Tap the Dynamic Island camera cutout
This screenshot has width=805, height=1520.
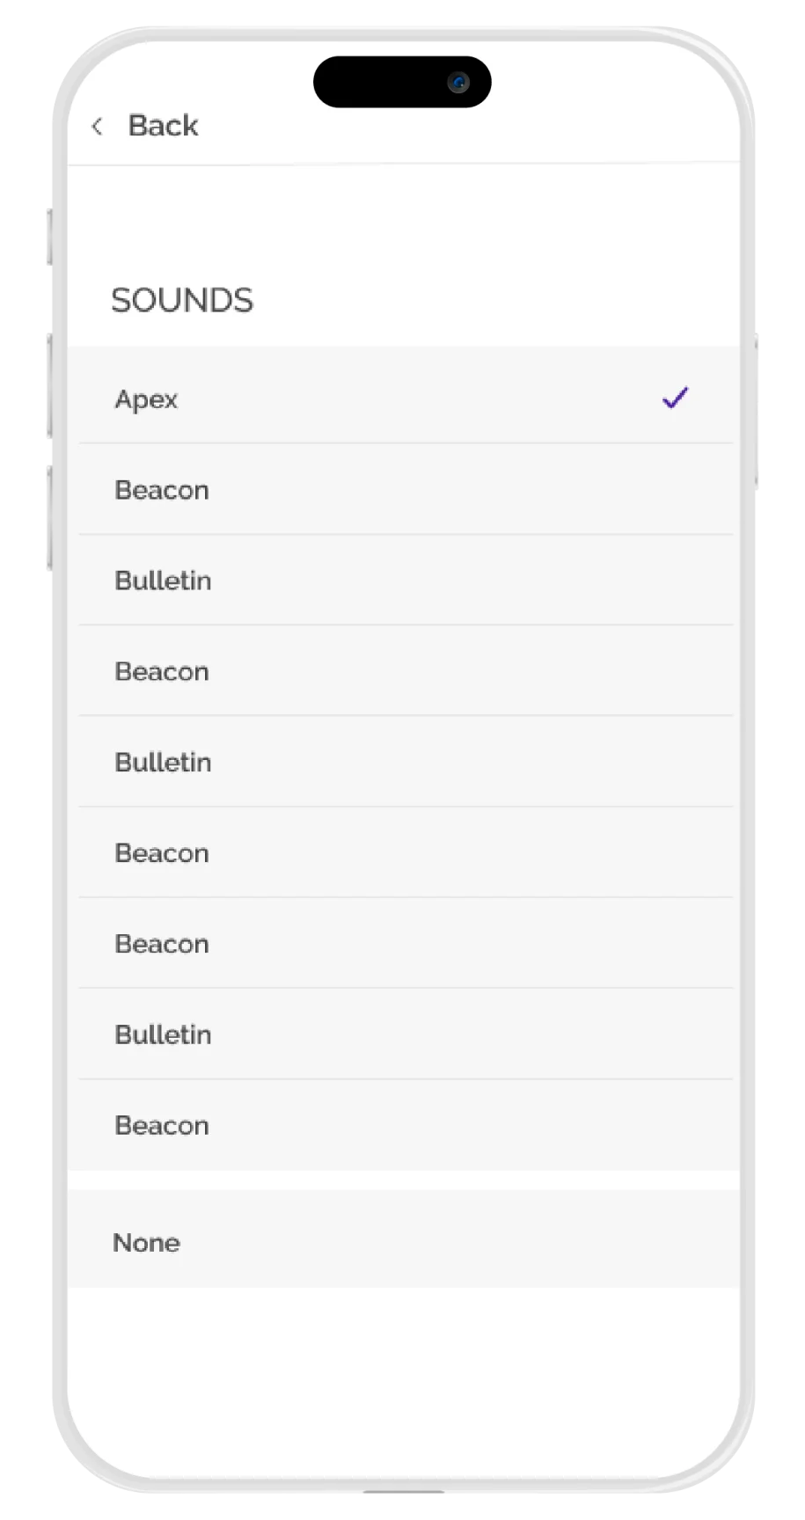point(402,83)
